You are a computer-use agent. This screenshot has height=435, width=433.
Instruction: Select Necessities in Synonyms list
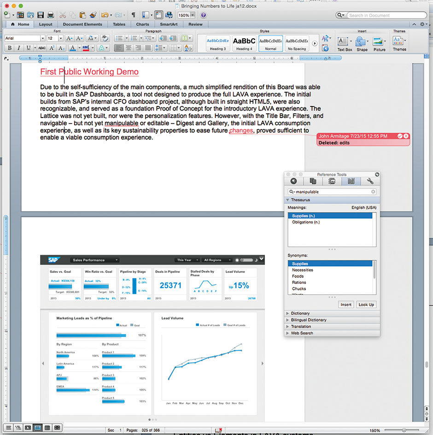tap(302, 270)
